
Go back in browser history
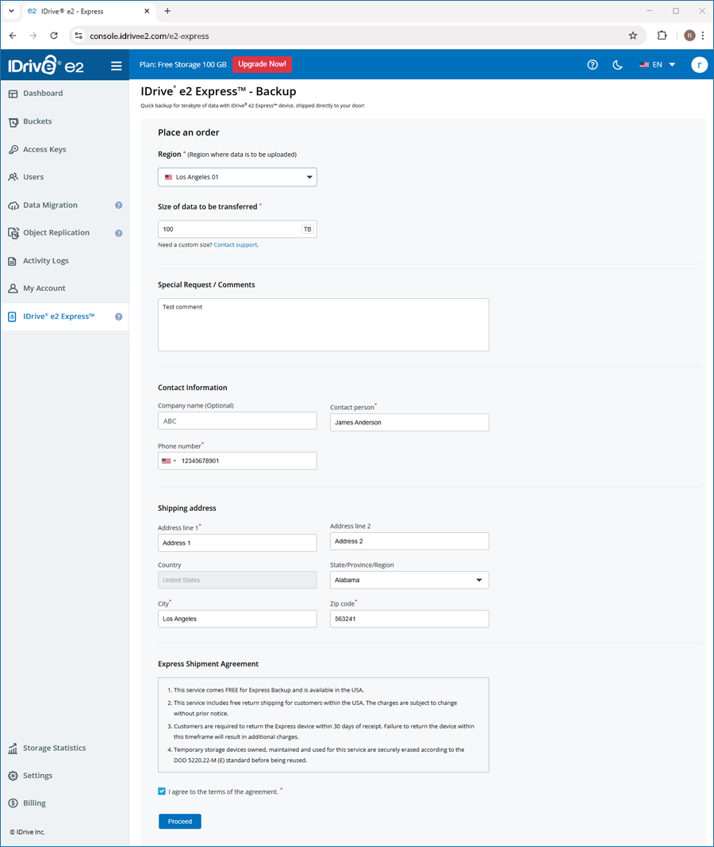click(x=13, y=36)
